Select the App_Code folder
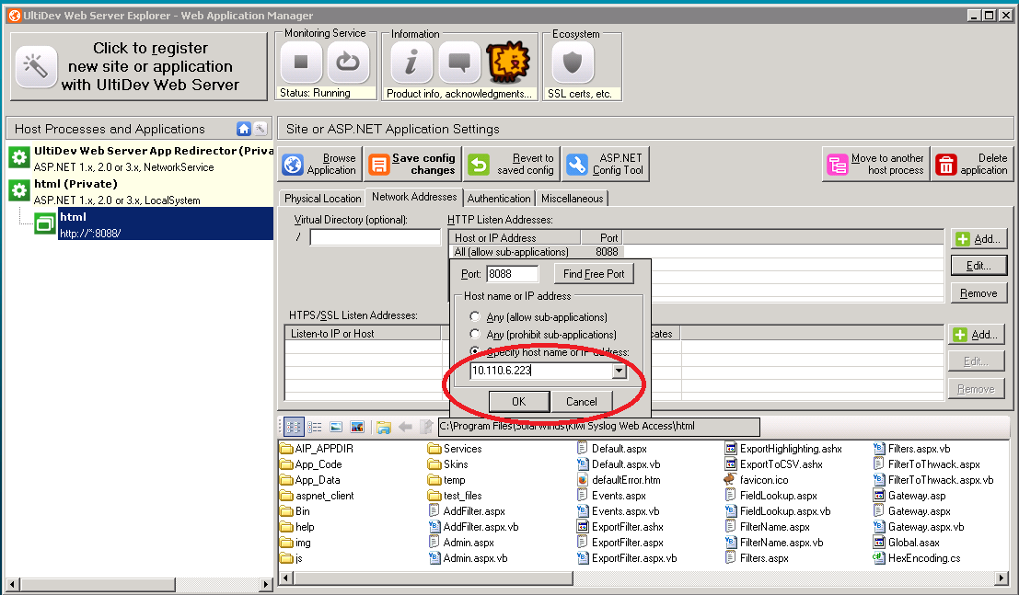This screenshot has height=595, width=1019. coord(310,464)
